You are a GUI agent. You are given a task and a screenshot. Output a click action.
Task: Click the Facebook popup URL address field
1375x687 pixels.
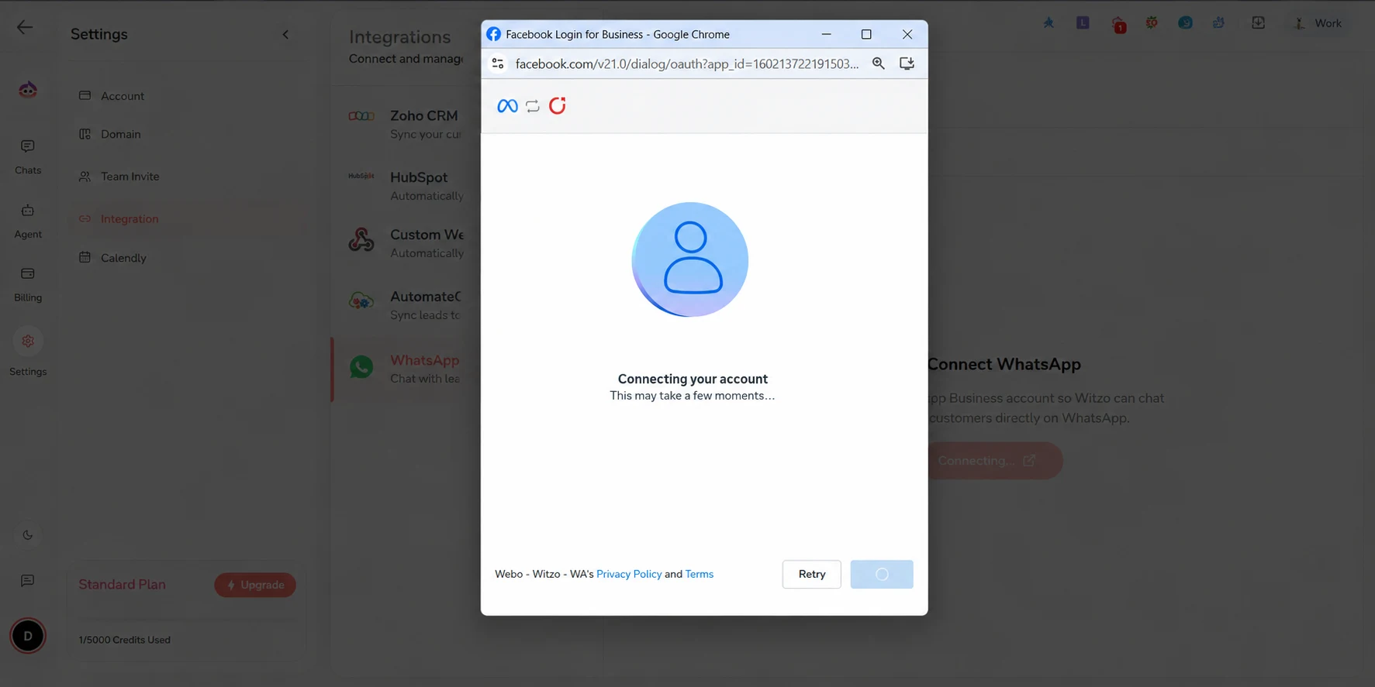687,64
